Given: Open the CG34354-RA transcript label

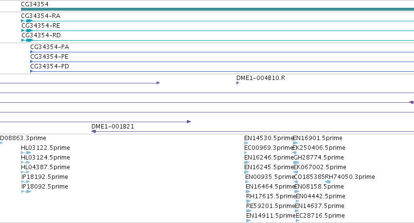Looking at the screenshot, I should pyautogui.click(x=41, y=16).
